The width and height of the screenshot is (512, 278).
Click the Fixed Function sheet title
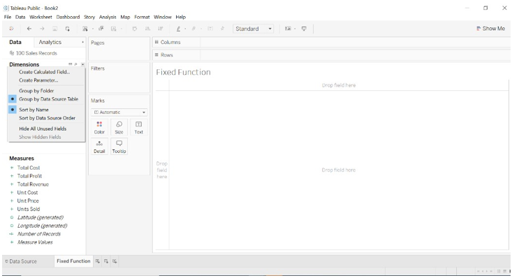pos(183,72)
